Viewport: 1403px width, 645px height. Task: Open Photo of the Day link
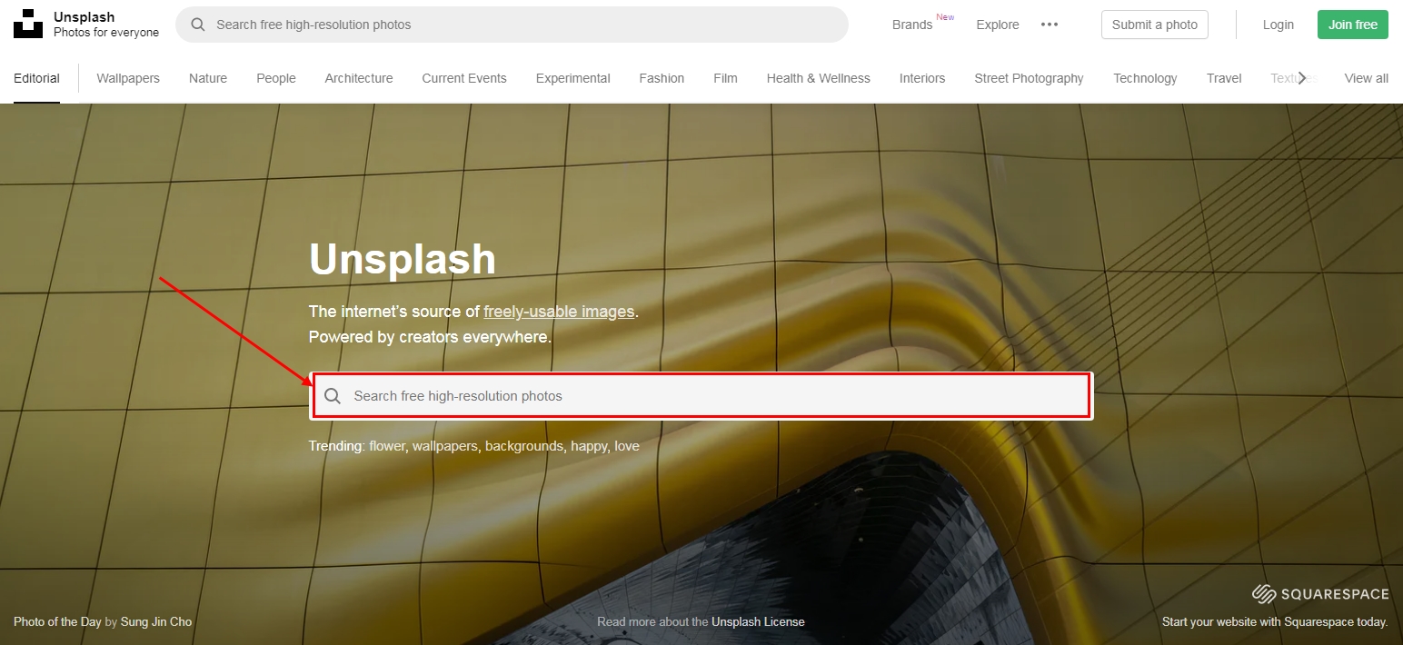coord(57,622)
